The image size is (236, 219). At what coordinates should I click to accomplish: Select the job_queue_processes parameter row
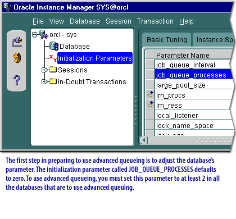pos(193,74)
